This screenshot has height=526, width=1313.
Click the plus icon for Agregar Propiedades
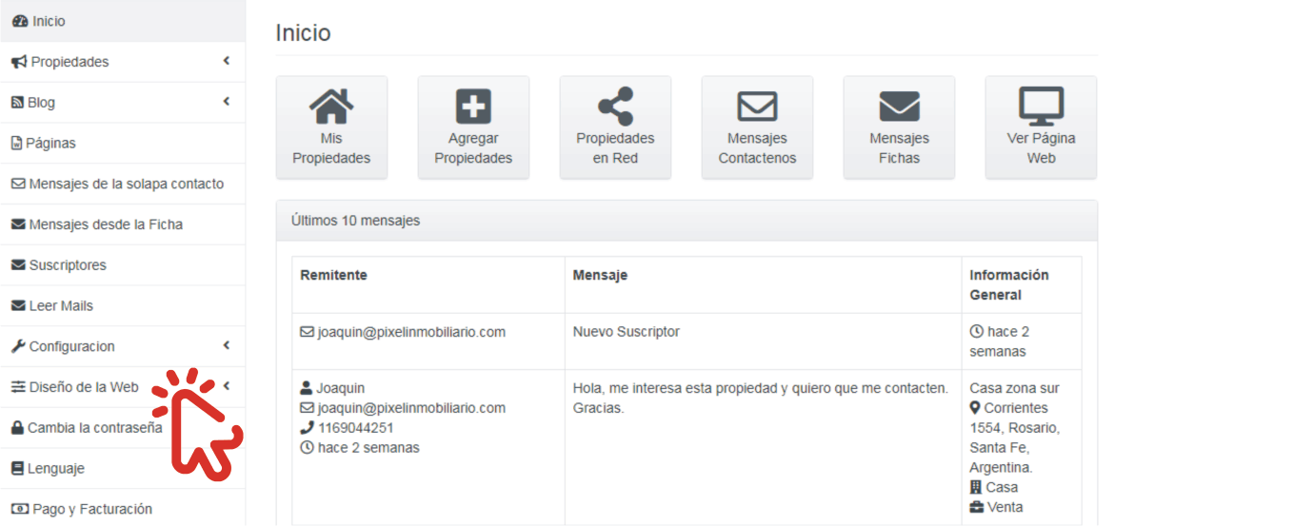point(473,107)
